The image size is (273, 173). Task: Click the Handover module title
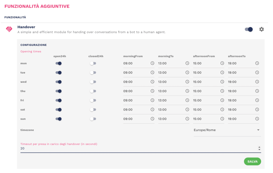click(26, 27)
